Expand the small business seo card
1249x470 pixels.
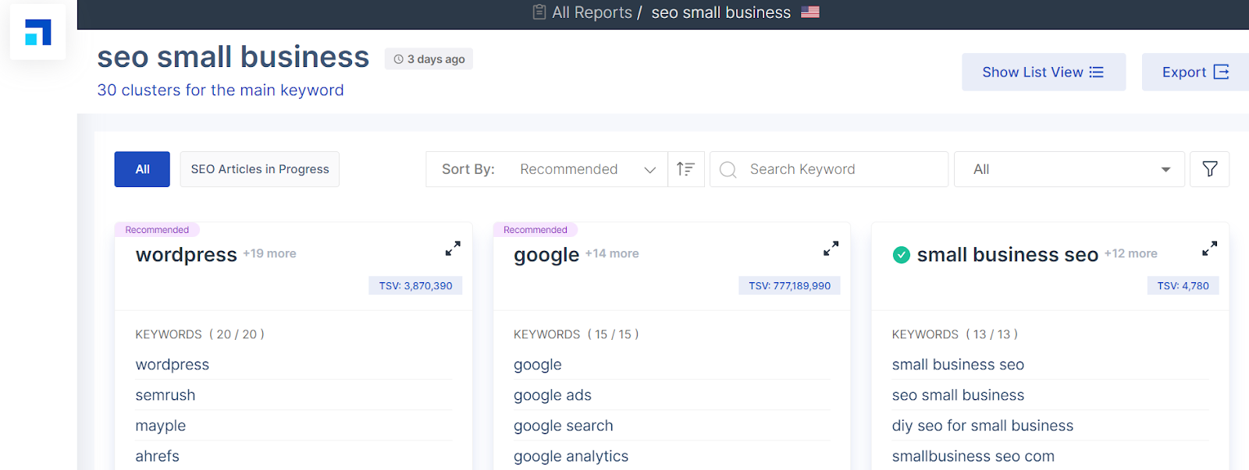[x=1209, y=249]
